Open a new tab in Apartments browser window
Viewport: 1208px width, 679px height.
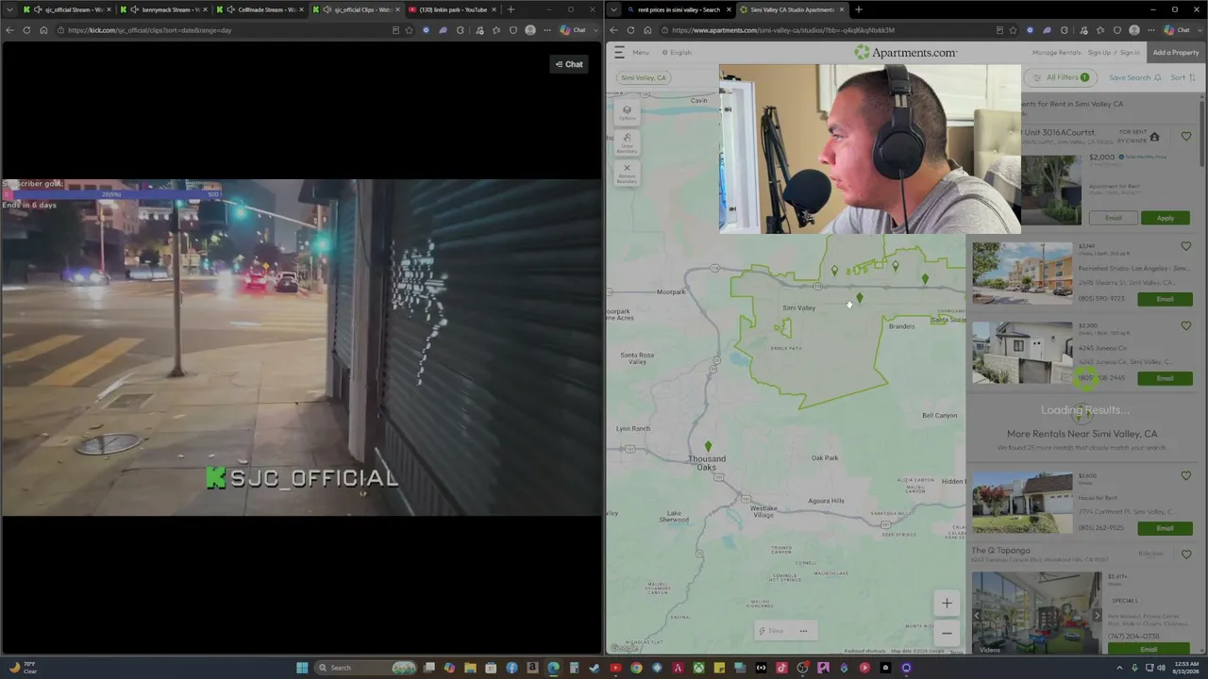858,9
